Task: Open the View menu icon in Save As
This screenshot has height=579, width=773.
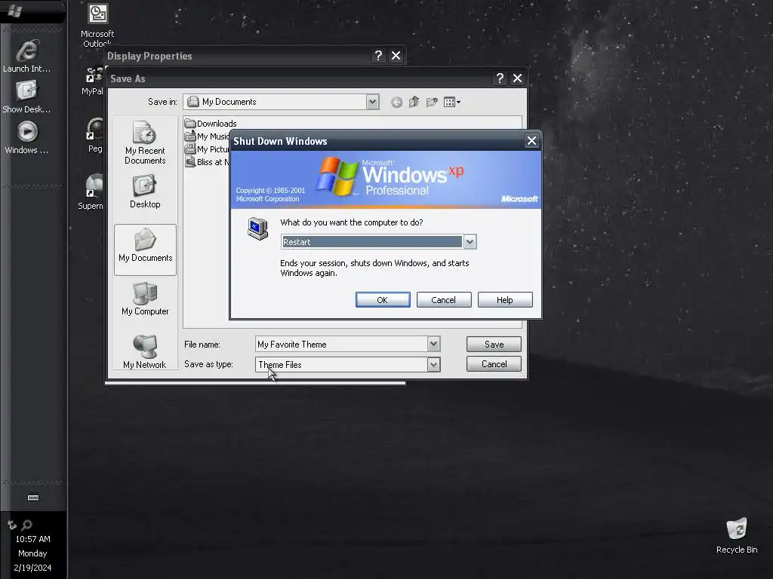Action: [451, 102]
